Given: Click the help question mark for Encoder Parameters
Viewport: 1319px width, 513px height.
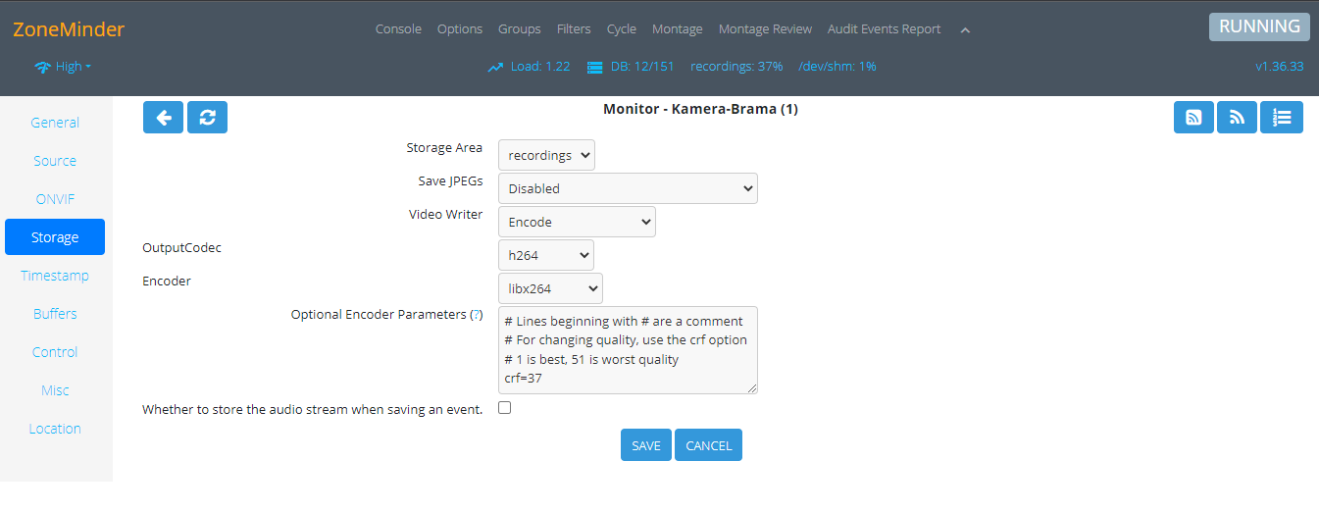Looking at the screenshot, I should pos(477,315).
